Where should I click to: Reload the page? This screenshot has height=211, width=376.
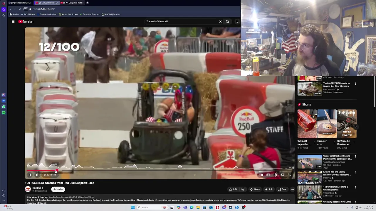click(20, 9)
